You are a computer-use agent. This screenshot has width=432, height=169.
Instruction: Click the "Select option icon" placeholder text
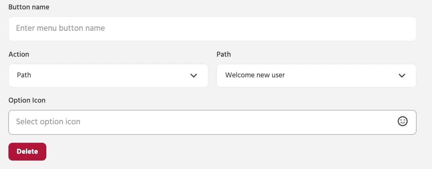coord(48,122)
